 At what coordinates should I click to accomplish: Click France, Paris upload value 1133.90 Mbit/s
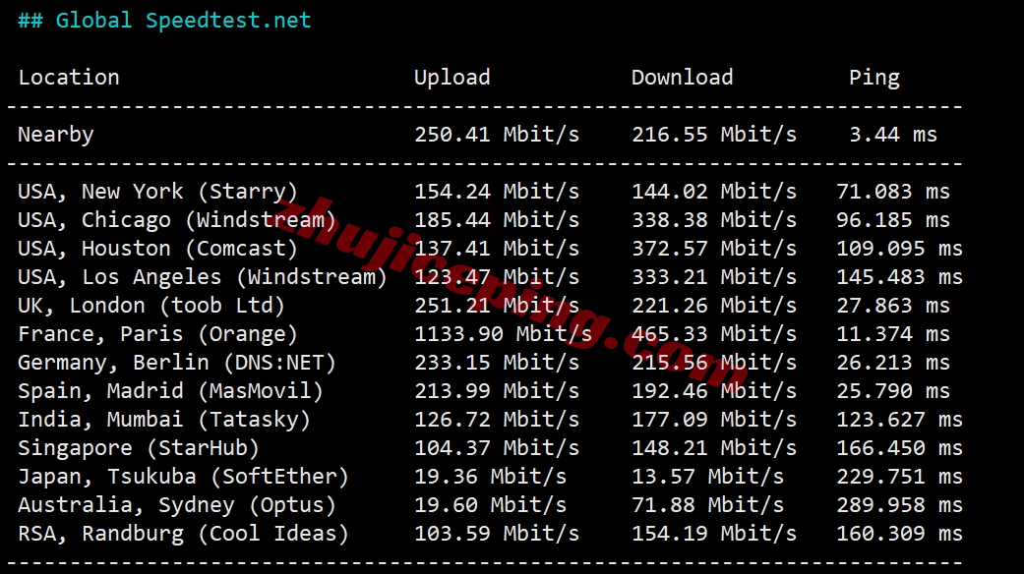click(x=503, y=334)
